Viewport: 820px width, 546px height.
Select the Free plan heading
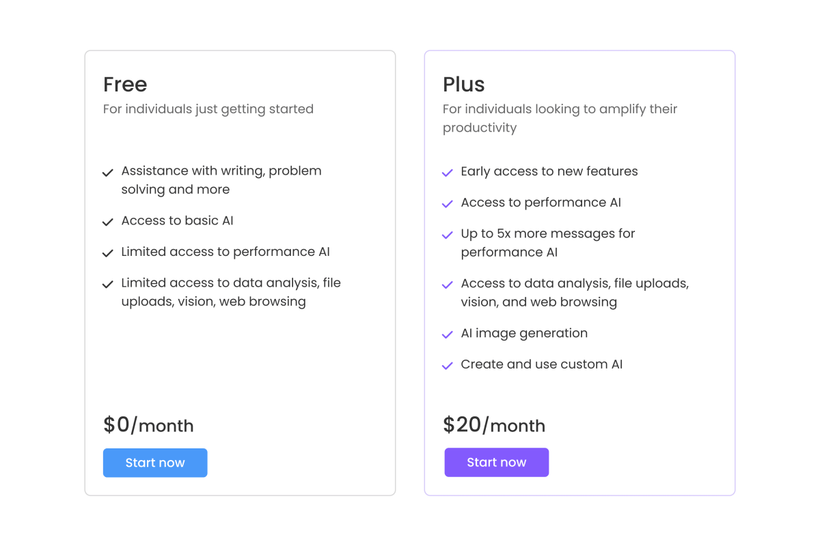pos(125,84)
